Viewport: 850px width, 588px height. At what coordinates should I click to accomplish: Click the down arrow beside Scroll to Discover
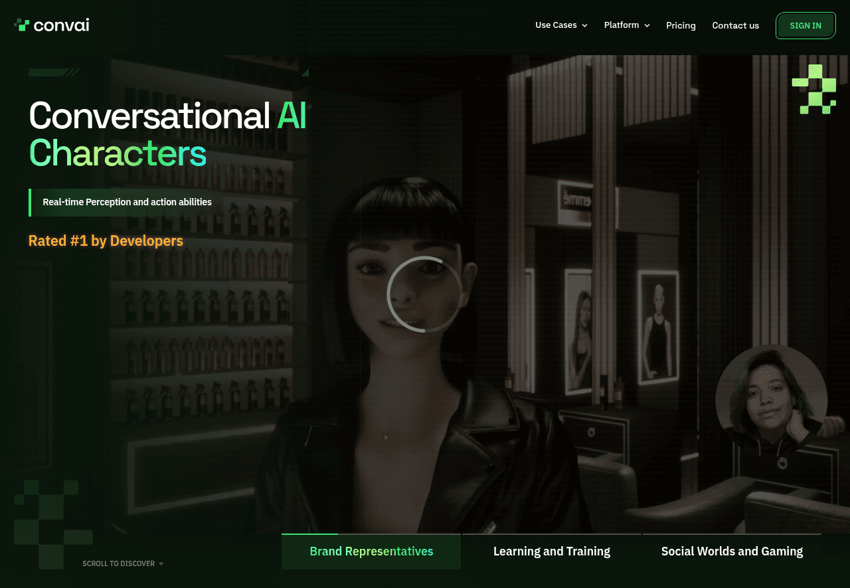[161, 564]
